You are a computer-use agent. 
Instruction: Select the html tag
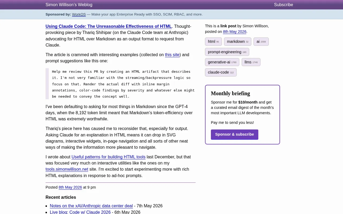[x=213, y=41]
